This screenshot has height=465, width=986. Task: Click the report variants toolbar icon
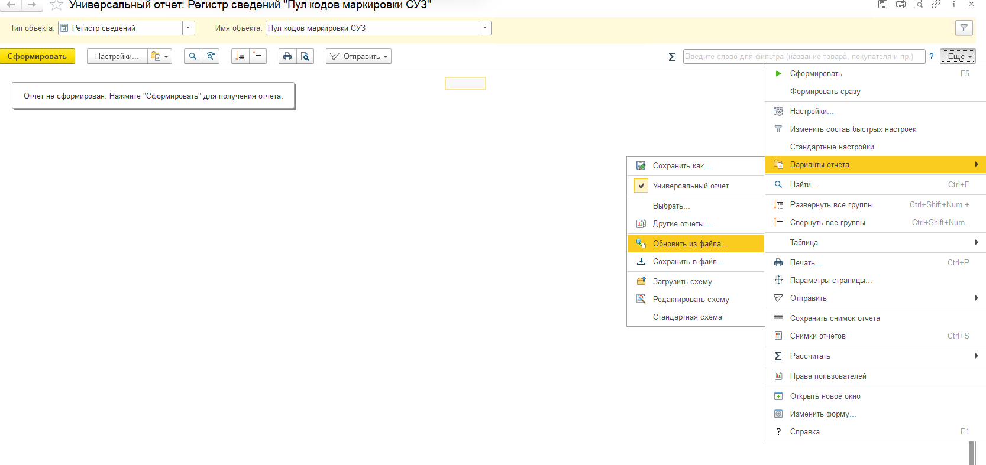coord(160,56)
